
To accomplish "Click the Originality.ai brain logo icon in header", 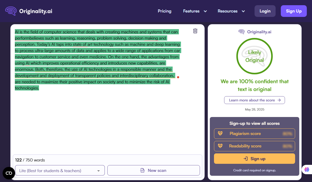I will coord(11,11).
